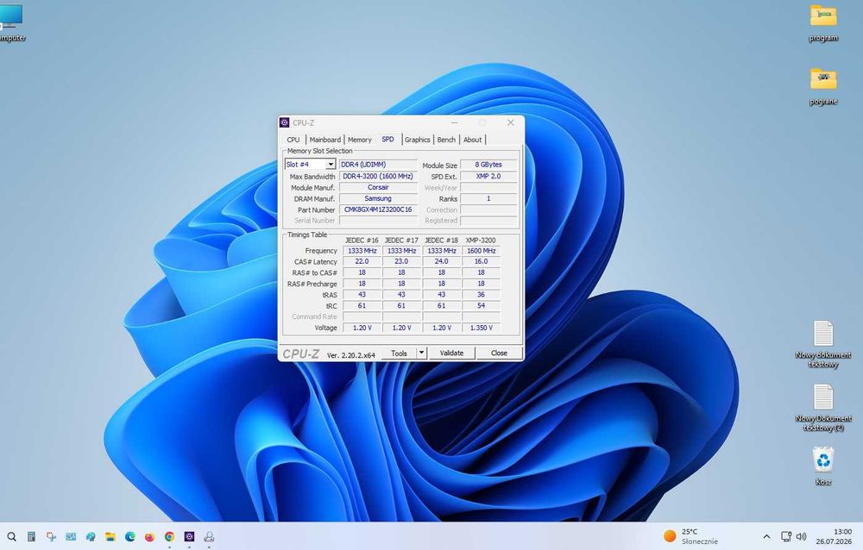Click the XMP-3200 tRC value 54

(481, 306)
